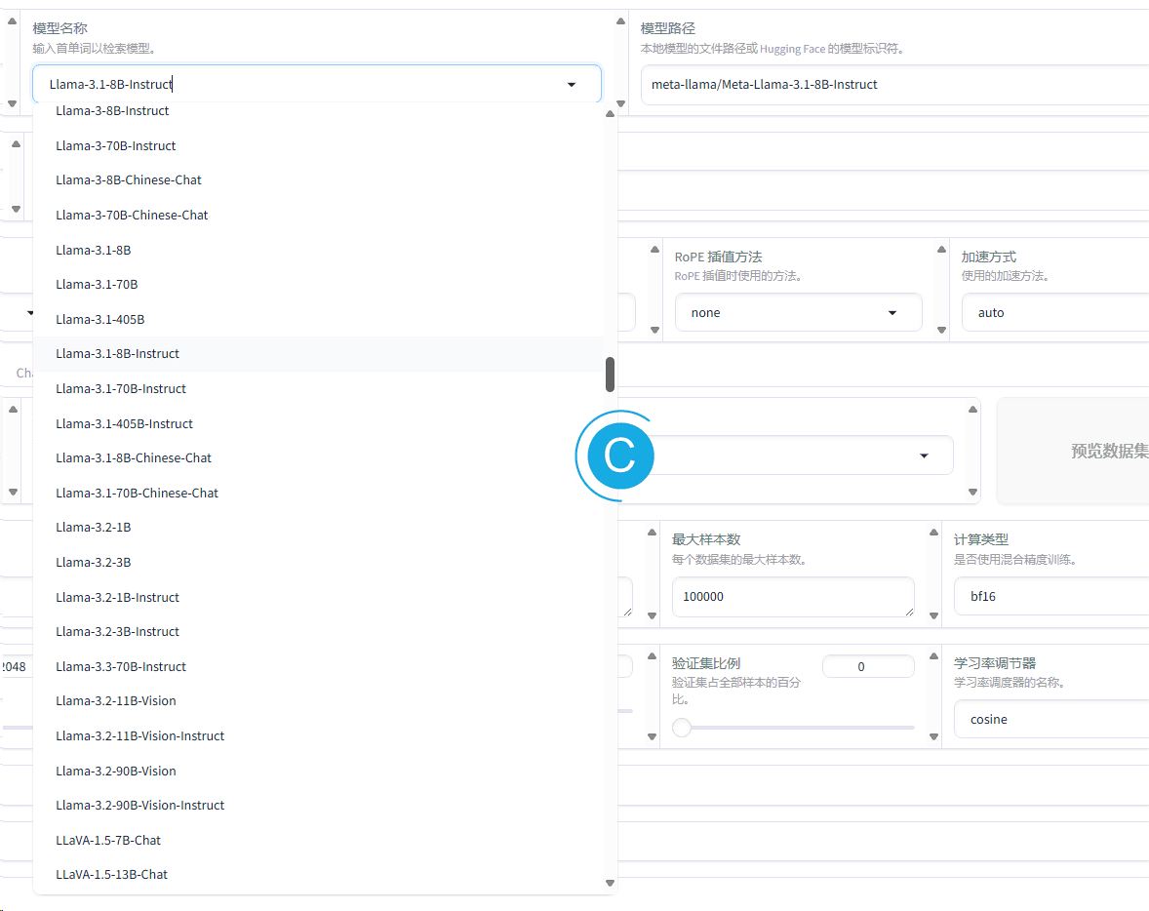This screenshot has height=911, width=1149.
Task: Choose the Llama-3.2-90B-Vision base option
Action: (318, 771)
